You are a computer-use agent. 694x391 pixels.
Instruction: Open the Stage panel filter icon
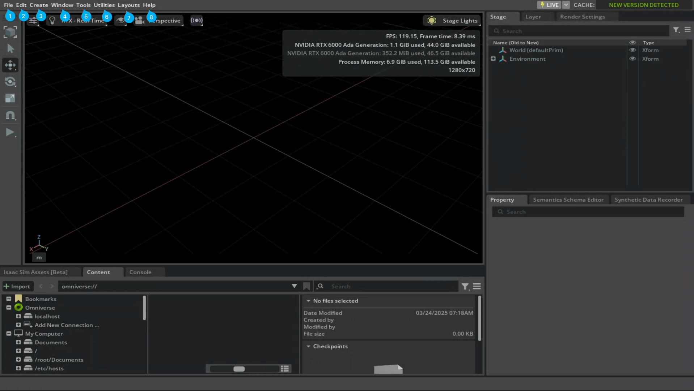676,30
